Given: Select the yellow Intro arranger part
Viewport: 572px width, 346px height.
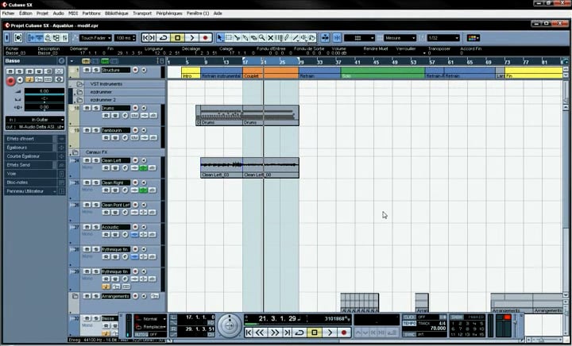Looking at the screenshot, I should 191,72.
